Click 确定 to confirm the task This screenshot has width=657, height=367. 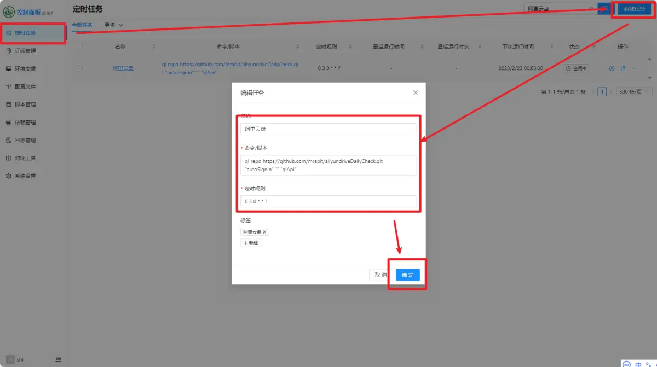pyautogui.click(x=407, y=275)
